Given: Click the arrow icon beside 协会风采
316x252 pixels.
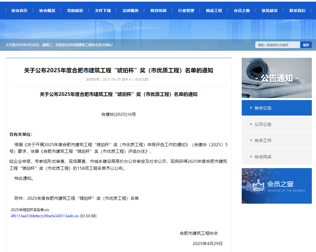Looking at the screenshot, I should click(251, 157).
